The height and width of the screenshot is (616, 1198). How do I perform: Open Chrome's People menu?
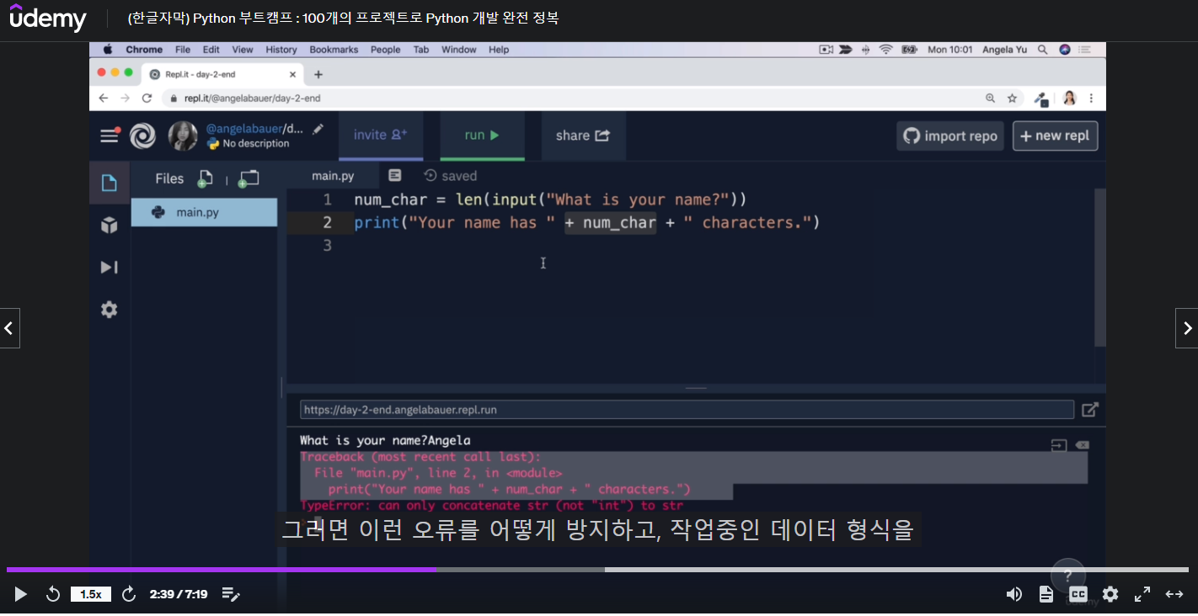pos(386,50)
